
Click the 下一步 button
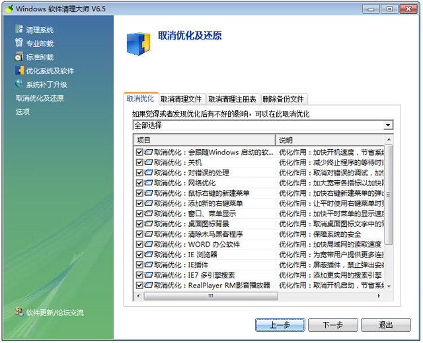(x=333, y=325)
